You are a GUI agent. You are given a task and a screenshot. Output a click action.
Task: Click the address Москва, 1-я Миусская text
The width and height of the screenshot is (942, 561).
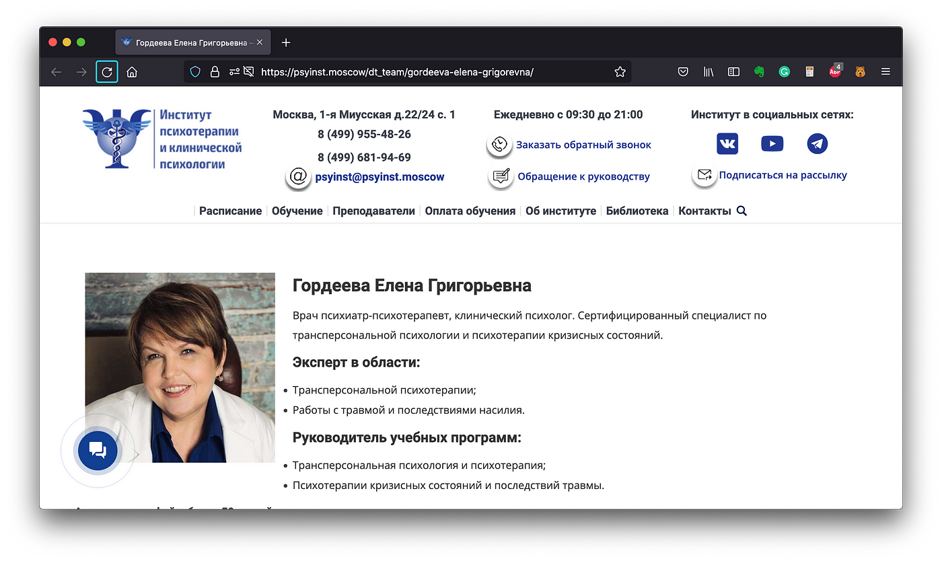[364, 114]
